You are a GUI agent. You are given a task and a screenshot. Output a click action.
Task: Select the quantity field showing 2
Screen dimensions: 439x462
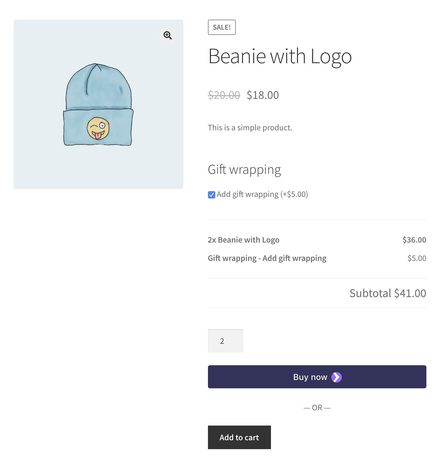click(225, 341)
